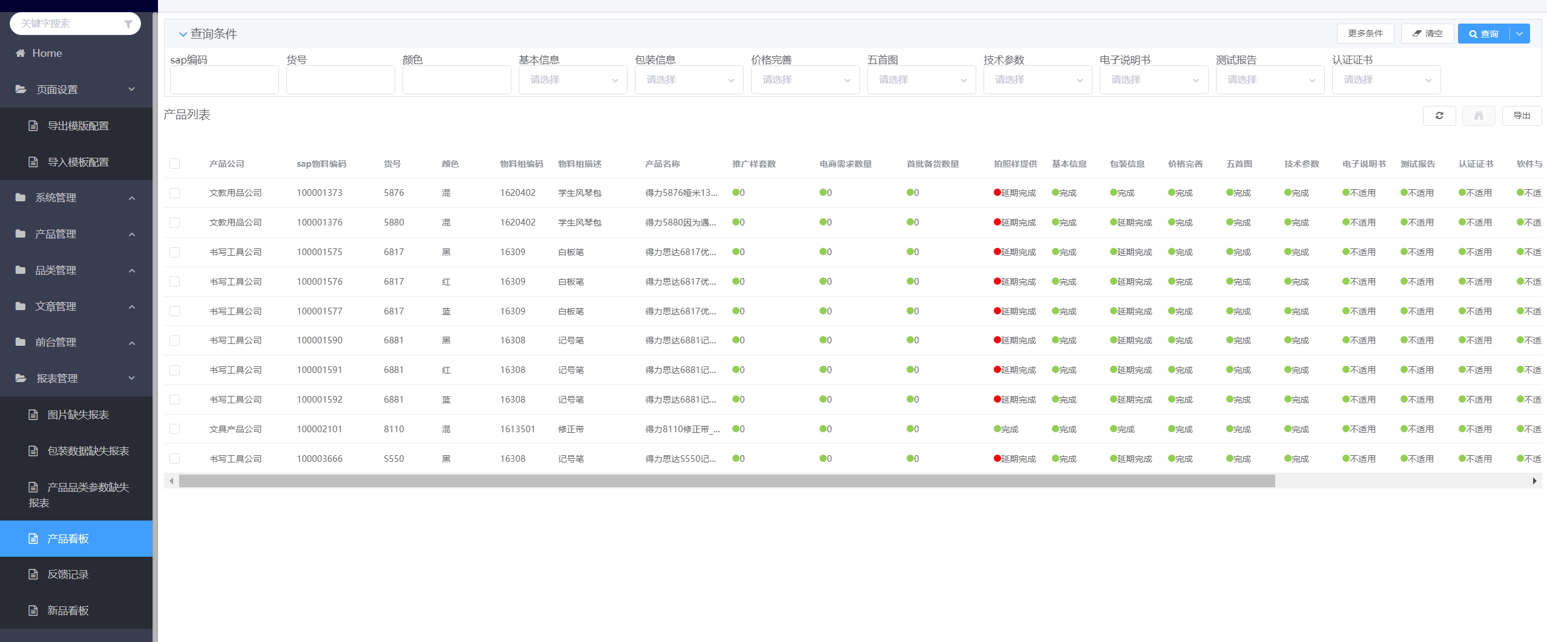Open 导出模版配置 in sidebar
Screen dimensions: 1547x642
coord(76,126)
